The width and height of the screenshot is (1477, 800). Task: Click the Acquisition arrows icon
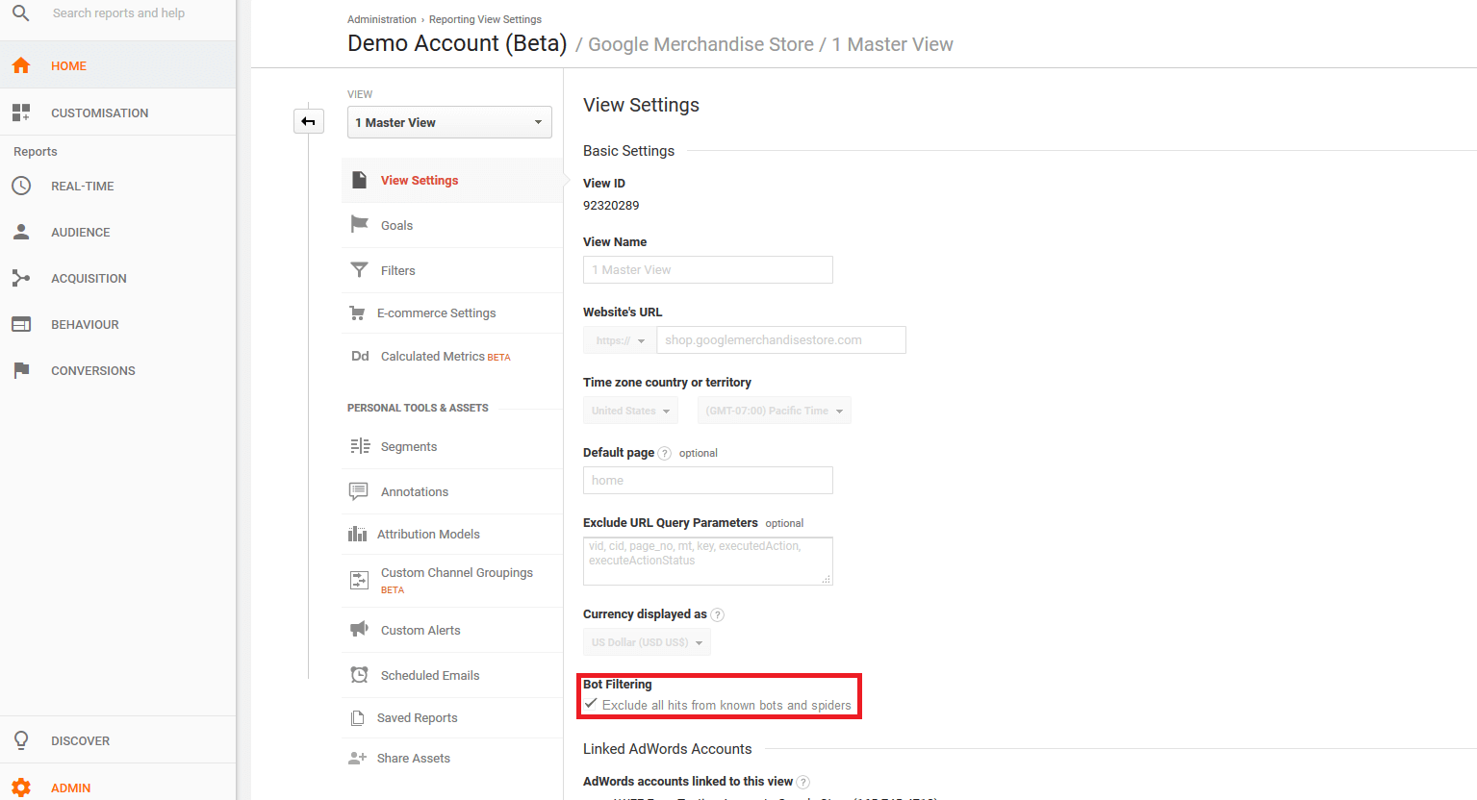[x=21, y=278]
